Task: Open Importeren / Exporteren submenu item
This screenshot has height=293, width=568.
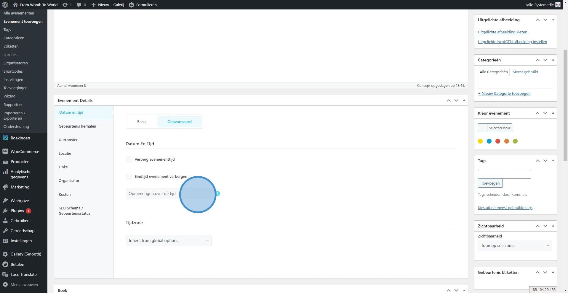Action: [x=14, y=115]
